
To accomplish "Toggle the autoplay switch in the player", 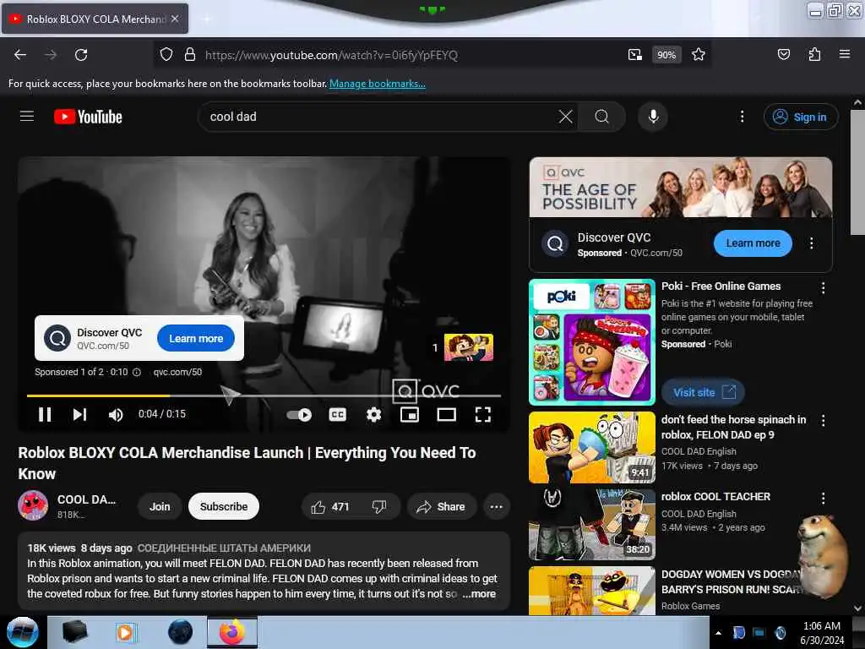I will click(x=299, y=414).
